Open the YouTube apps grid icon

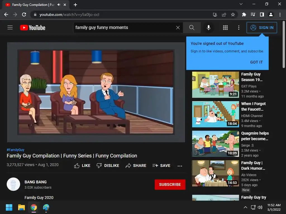tap(225, 28)
